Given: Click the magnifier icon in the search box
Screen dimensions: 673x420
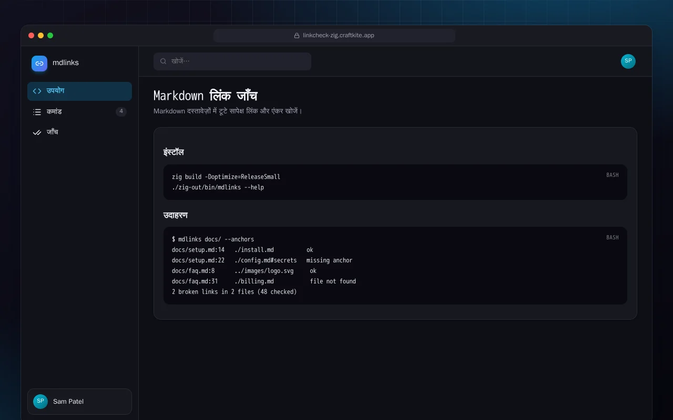Looking at the screenshot, I should click(164, 61).
